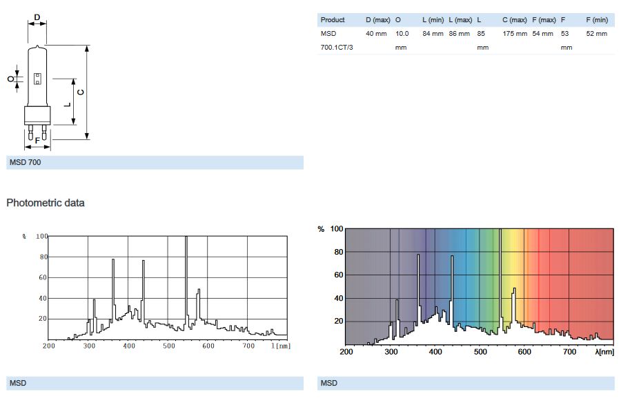Click the 'C' dimension label on drawing
This screenshot has height=405, width=621.
pyautogui.click(x=81, y=92)
